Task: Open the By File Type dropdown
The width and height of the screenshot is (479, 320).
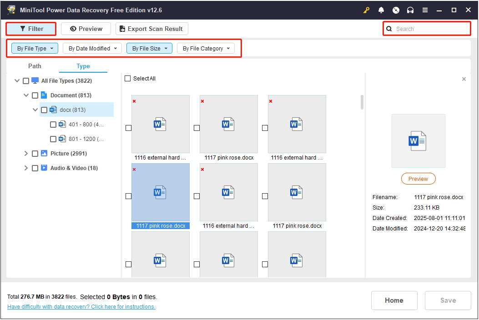Action: tap(34, 48)
